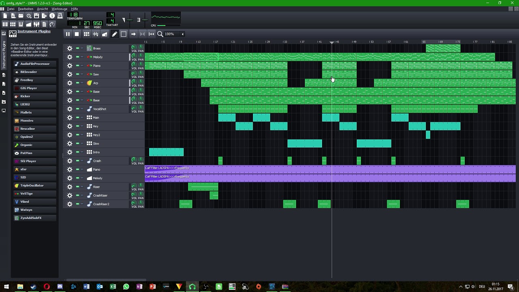The height and width of the screenshot is (292, 519).
Task: Mute the VocalShot track
Action: click(77, 109)
